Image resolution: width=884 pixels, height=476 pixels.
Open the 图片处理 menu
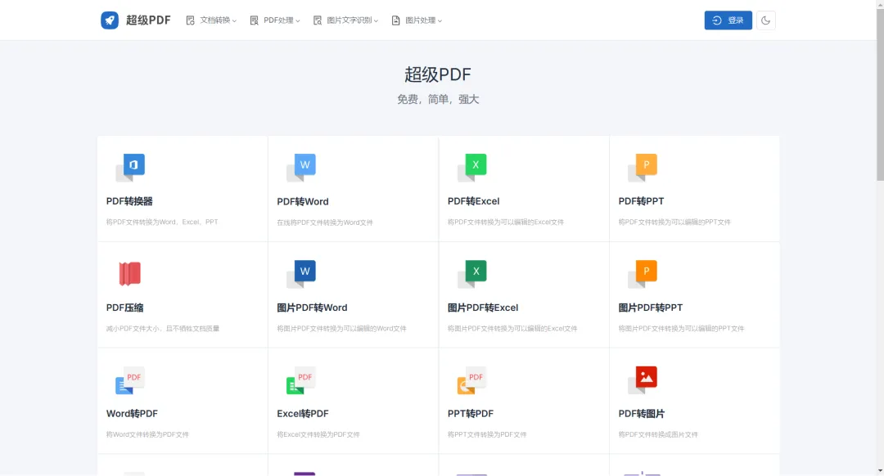(417, 20)
